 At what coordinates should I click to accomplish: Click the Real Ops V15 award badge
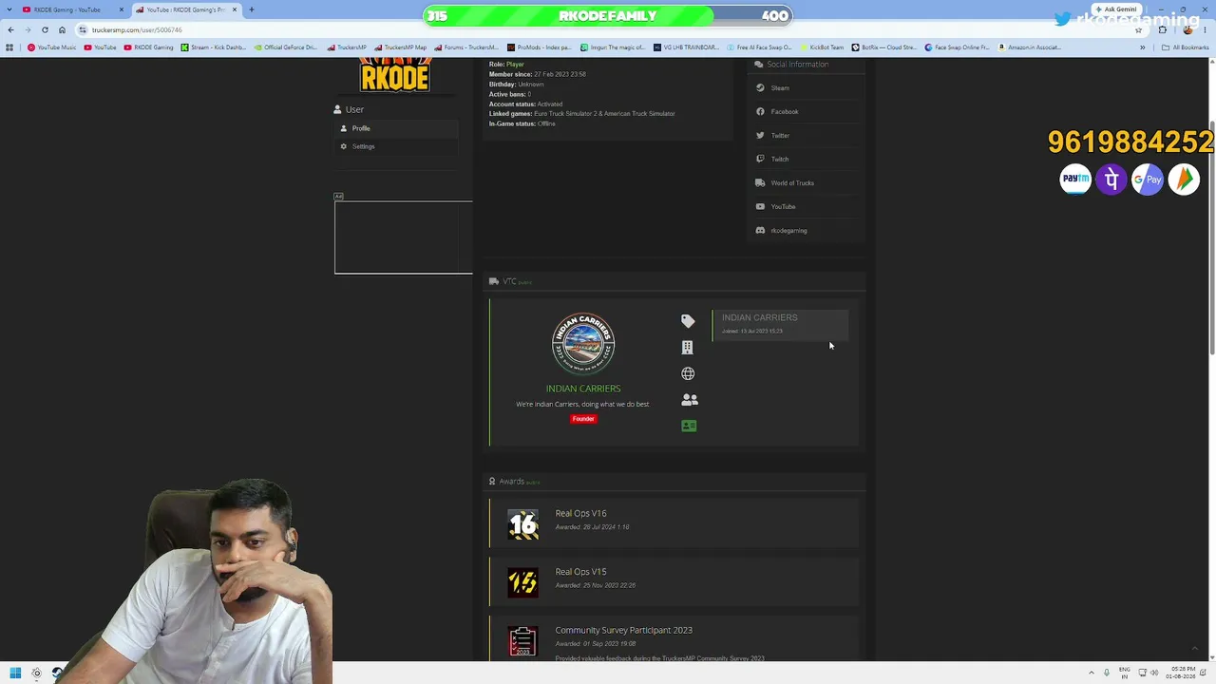click(522, 582)
